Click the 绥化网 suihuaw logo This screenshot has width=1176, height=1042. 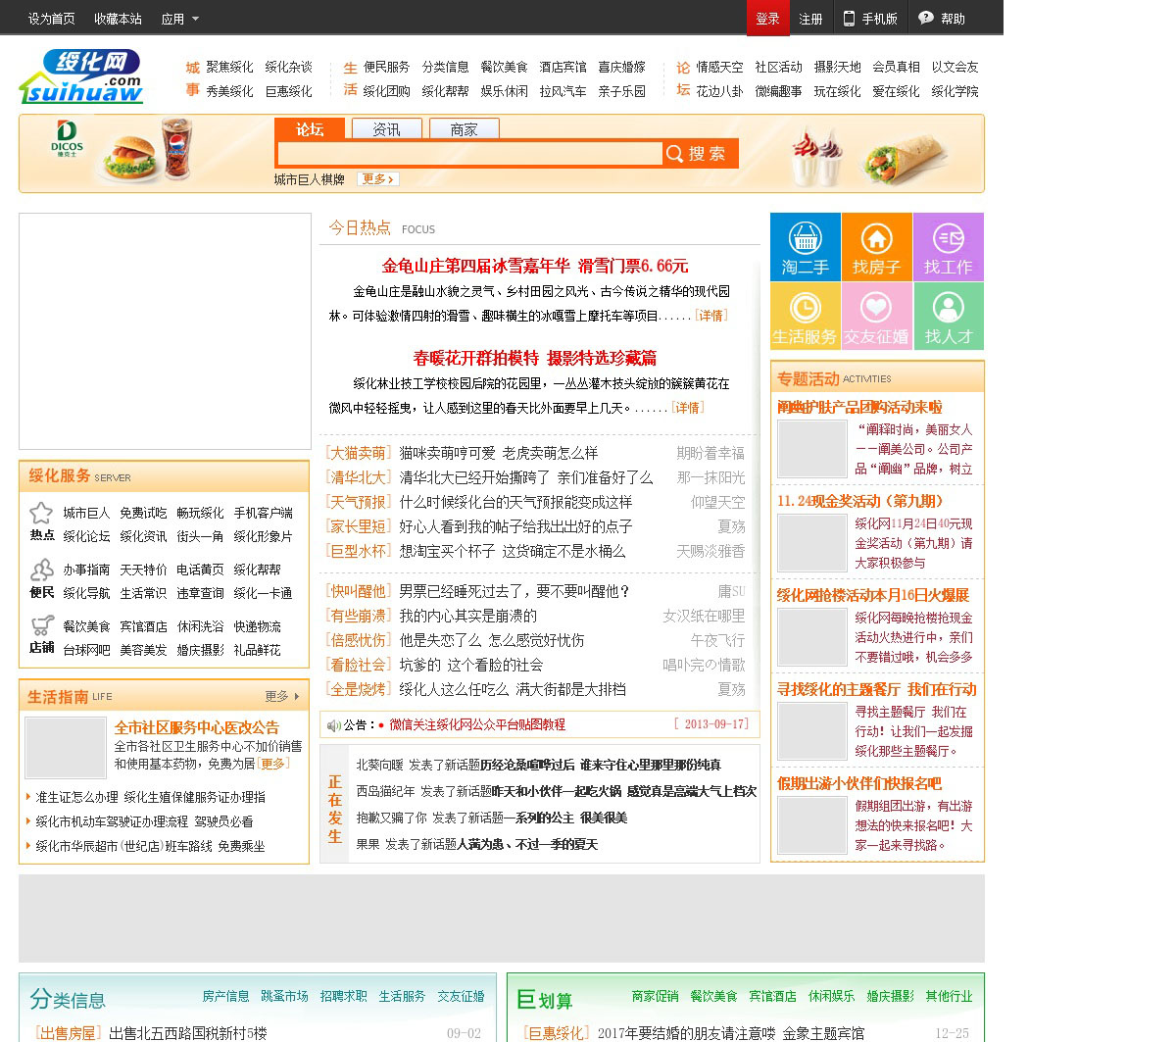81,76
